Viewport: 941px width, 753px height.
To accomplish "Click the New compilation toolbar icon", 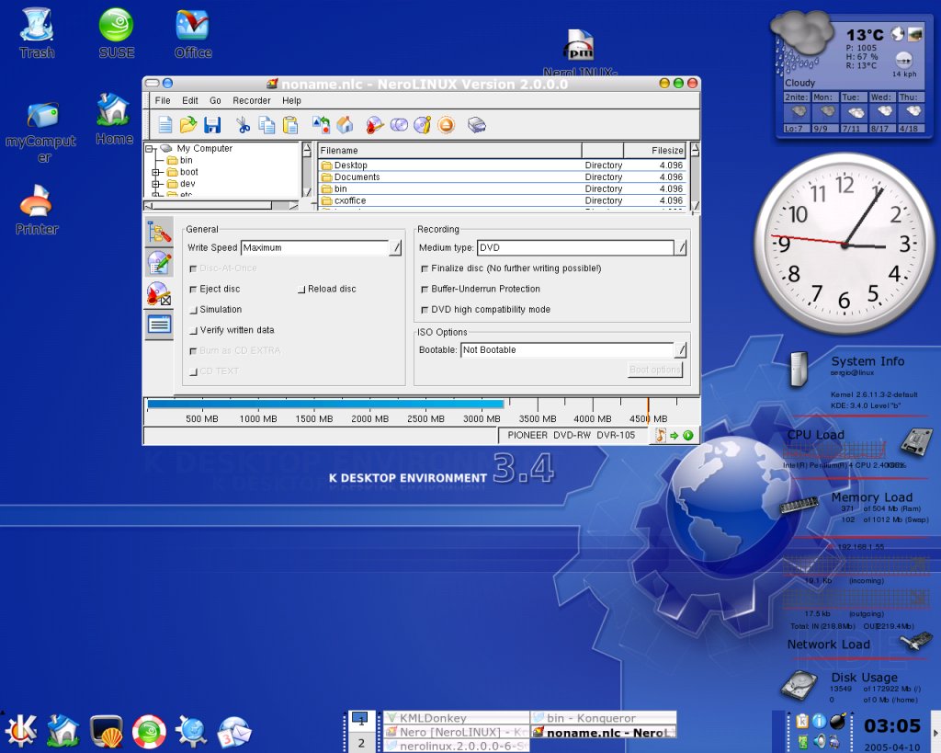I will point(165,125).
